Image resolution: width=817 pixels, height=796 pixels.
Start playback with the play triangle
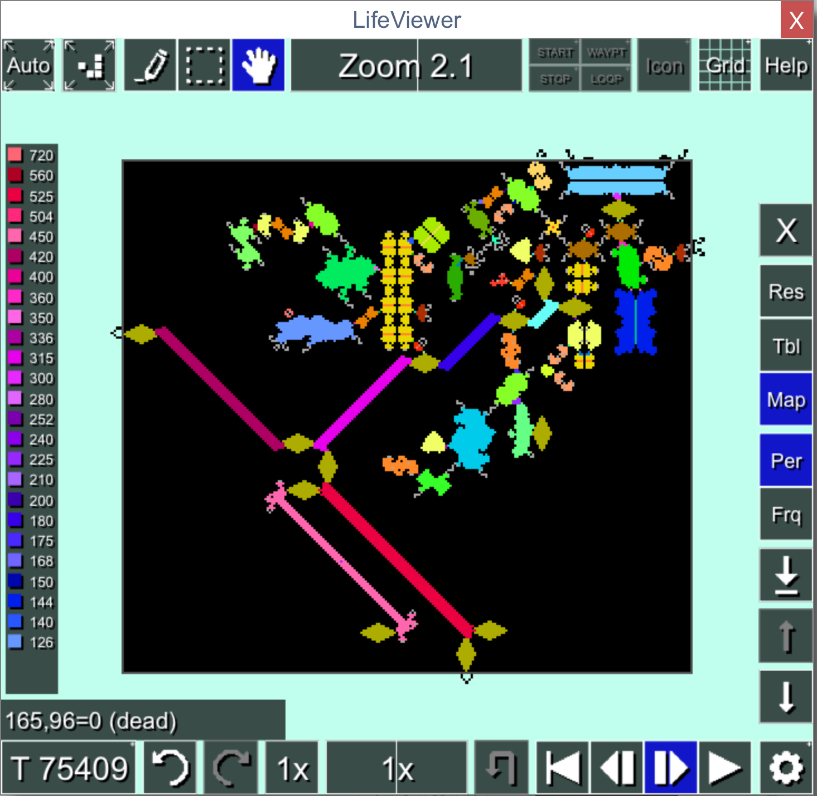[725, 768]
